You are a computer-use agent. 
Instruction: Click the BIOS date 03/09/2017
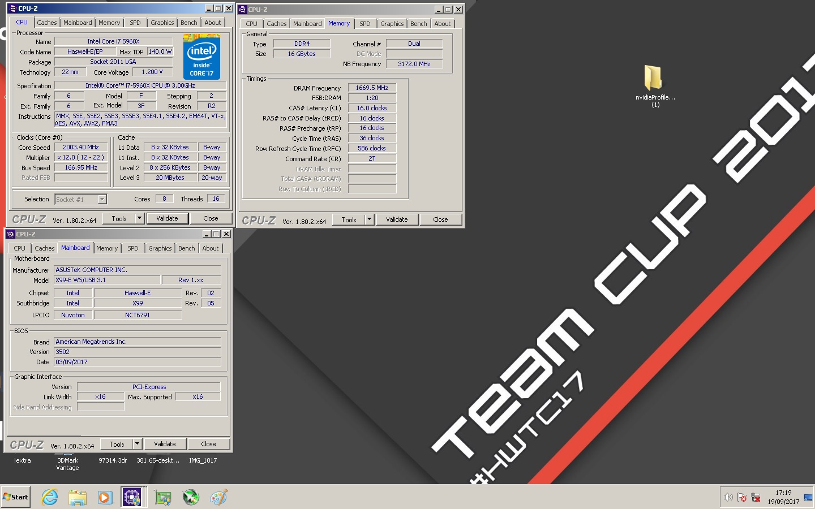(137, 362)
